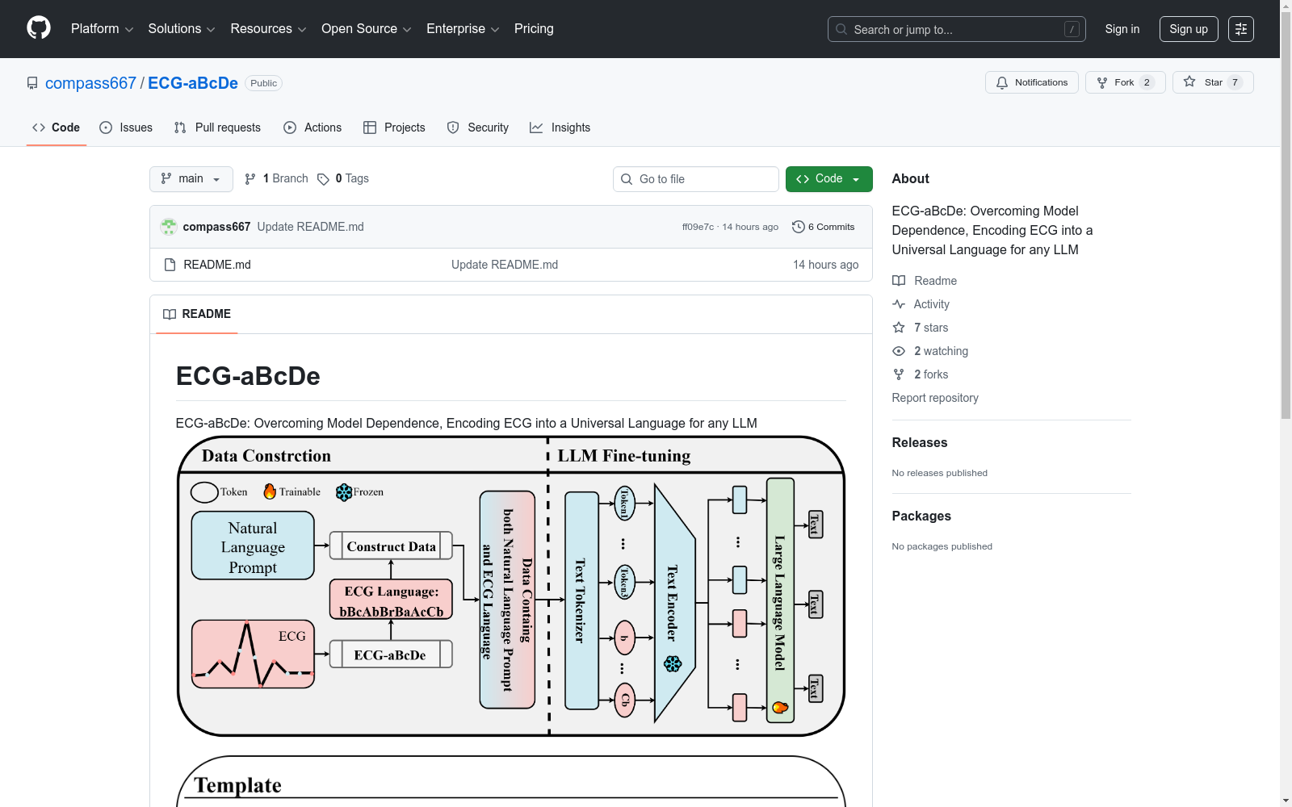Screen dimensions: 1292x807
Task: Click the book icon next to README tab
Action: pyautogui.click(x=170, y=314)
